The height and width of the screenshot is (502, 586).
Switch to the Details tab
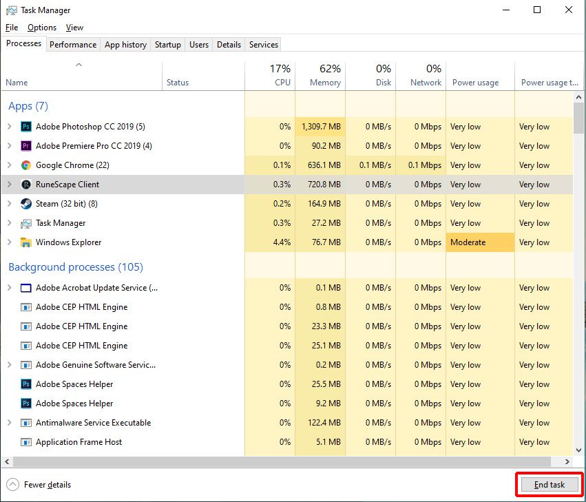(229, 45)
